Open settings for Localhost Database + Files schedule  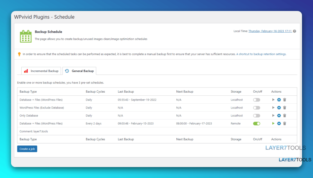click(x=279, y=100)
